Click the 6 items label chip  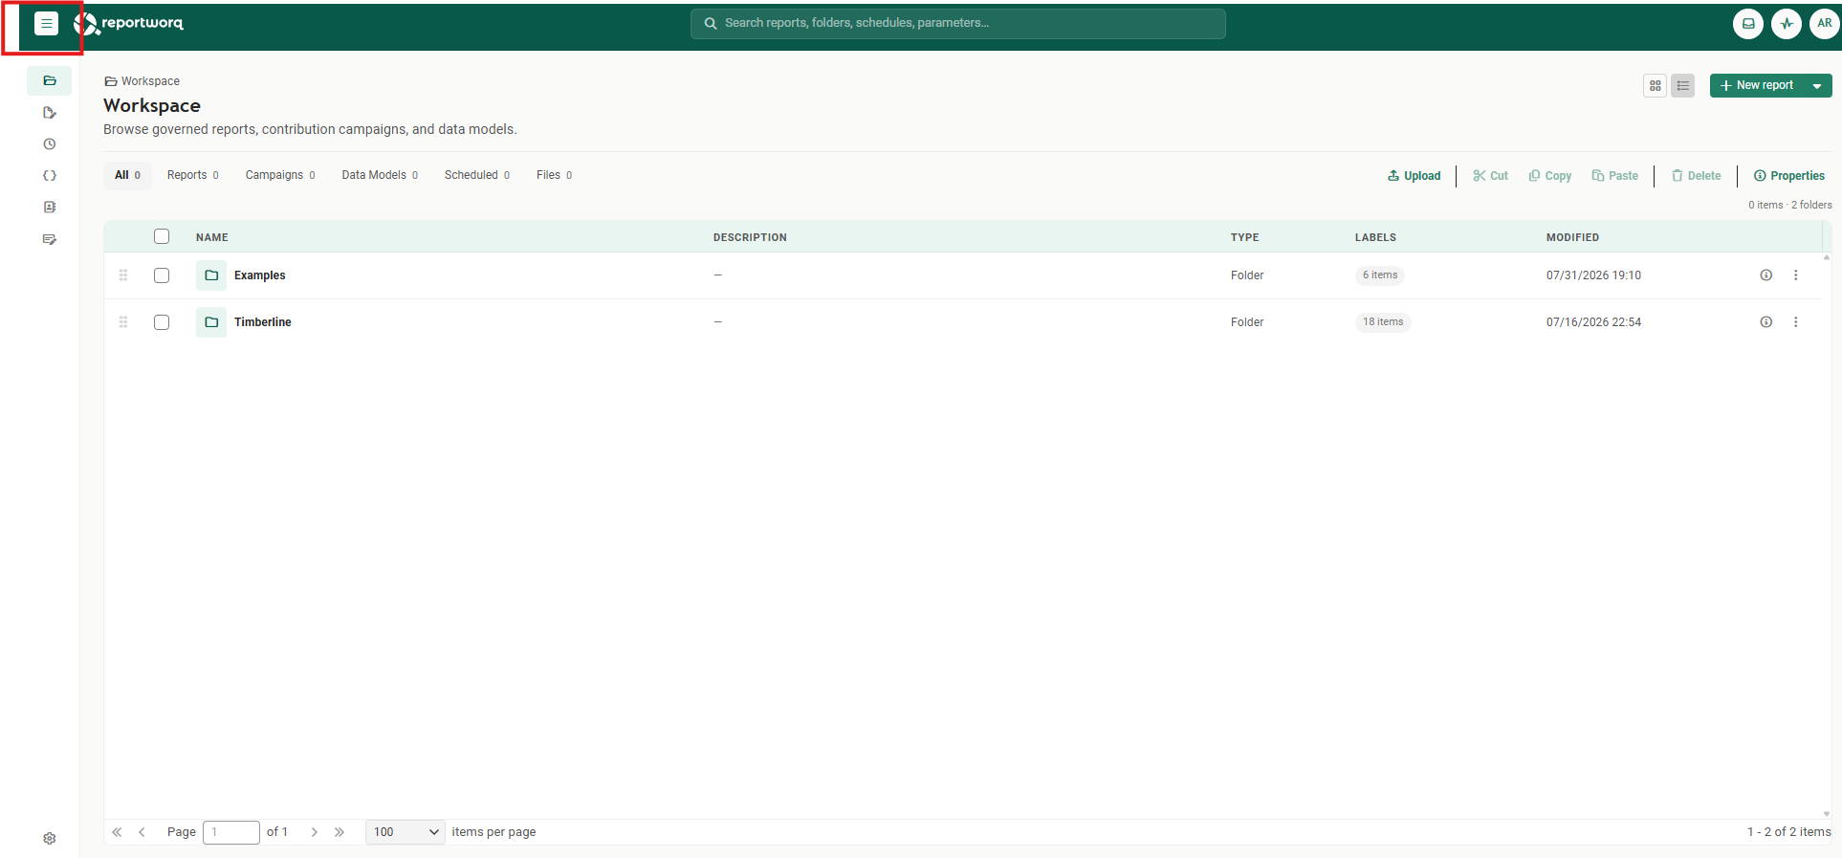1380,275
